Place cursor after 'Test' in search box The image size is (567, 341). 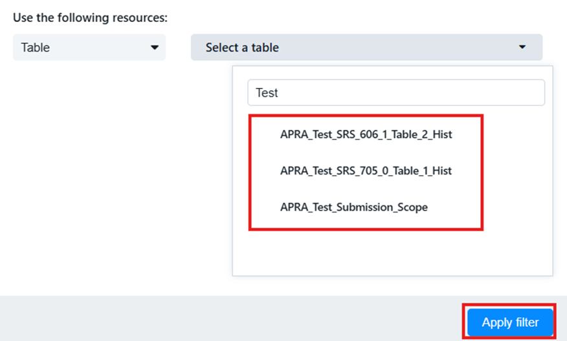tap(279, 93)
